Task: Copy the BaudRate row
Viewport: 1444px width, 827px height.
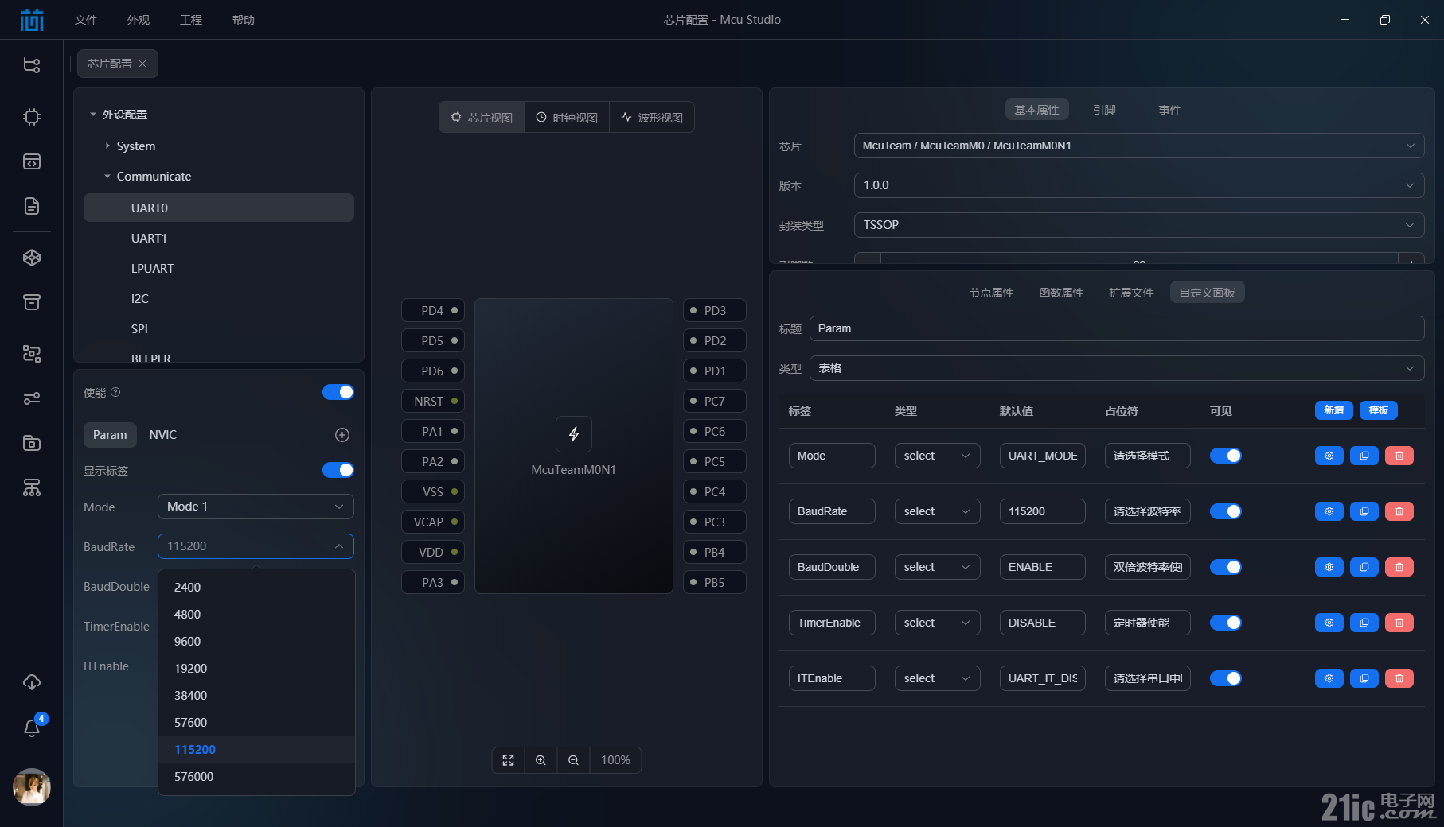Action: pos(1364,511)
